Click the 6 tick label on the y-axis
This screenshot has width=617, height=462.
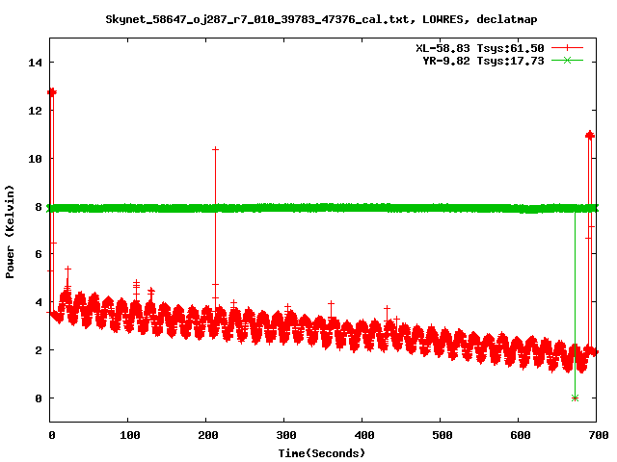click(x=39, y=254)
